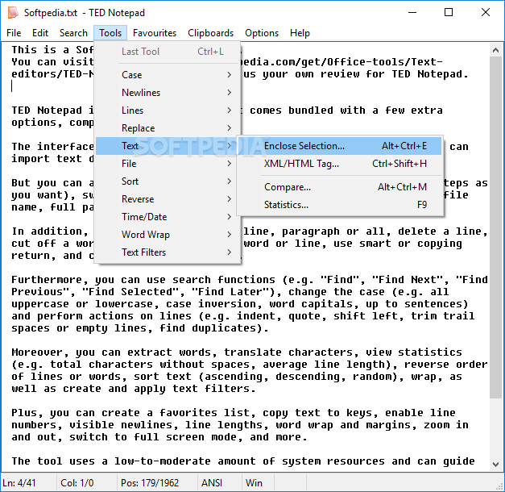Expand the File submenu in Tools
This screenshot has height=492, width=505.
coord(168,164)
